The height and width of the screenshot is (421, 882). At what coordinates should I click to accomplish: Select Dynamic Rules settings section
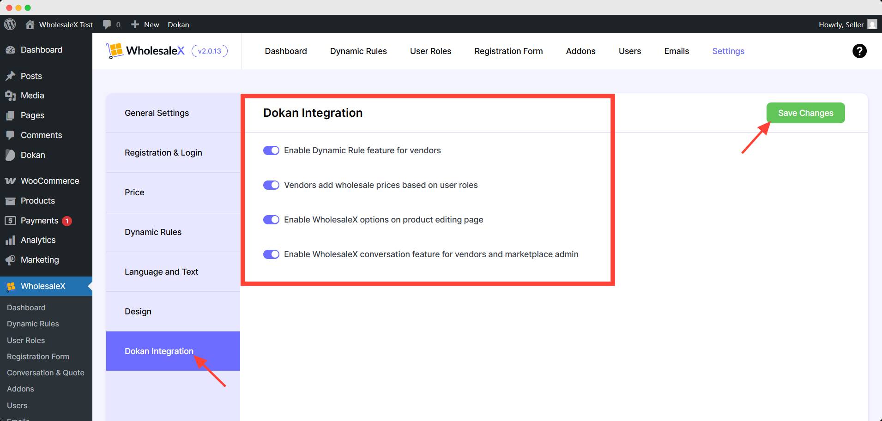(x=173, y=232)
